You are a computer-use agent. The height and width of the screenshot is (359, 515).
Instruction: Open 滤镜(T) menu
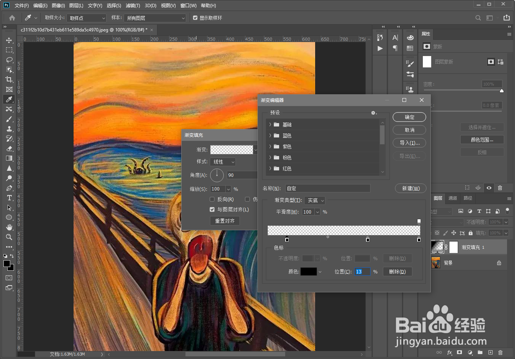pyautogui.click(x=133, y=6)
